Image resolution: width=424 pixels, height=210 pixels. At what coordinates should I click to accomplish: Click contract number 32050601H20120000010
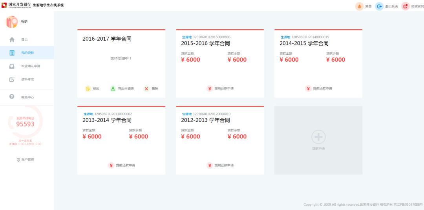[212, 114]
